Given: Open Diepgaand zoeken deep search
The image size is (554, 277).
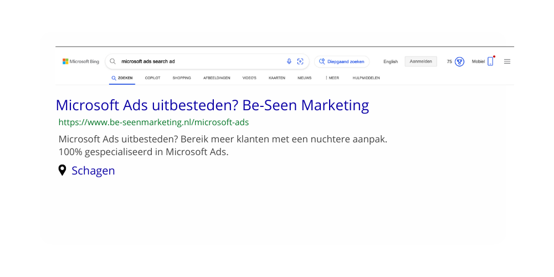Looking at the screenshot, I should 342,61.
